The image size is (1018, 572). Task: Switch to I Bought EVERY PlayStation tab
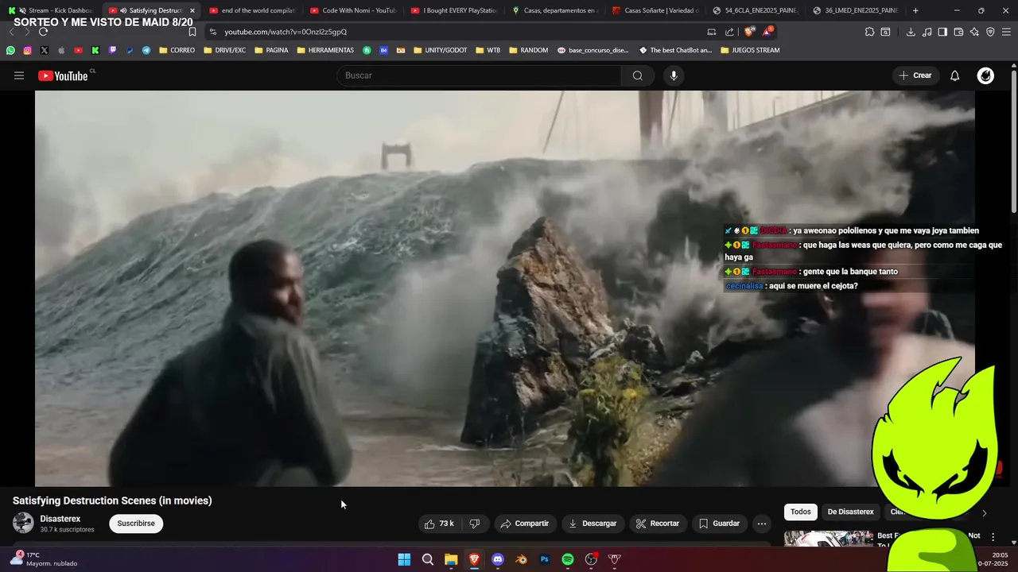pyautogui.click(x=454, y=10)
